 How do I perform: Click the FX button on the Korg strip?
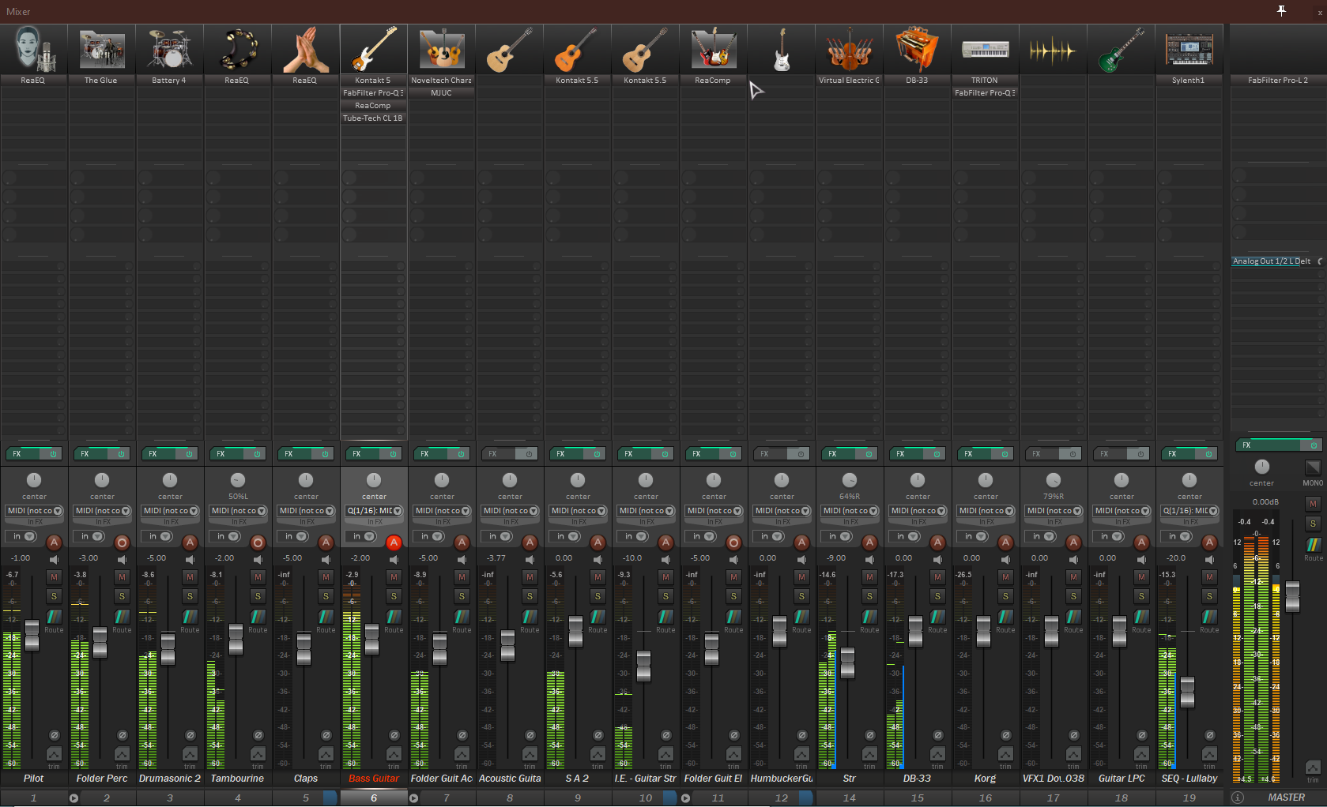pos(974,454)
